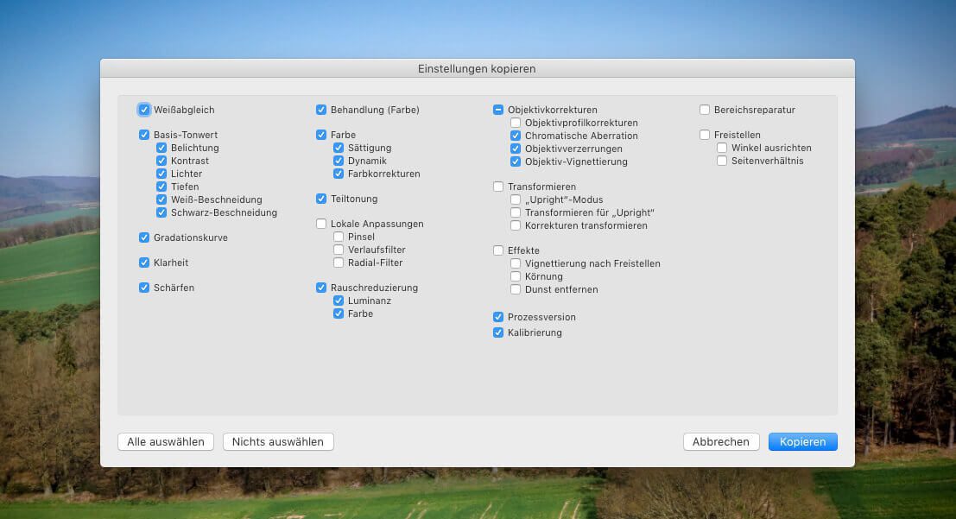
Task: Toggle Behandlung (Farbe) checkbox
Action: pos(321,110)
